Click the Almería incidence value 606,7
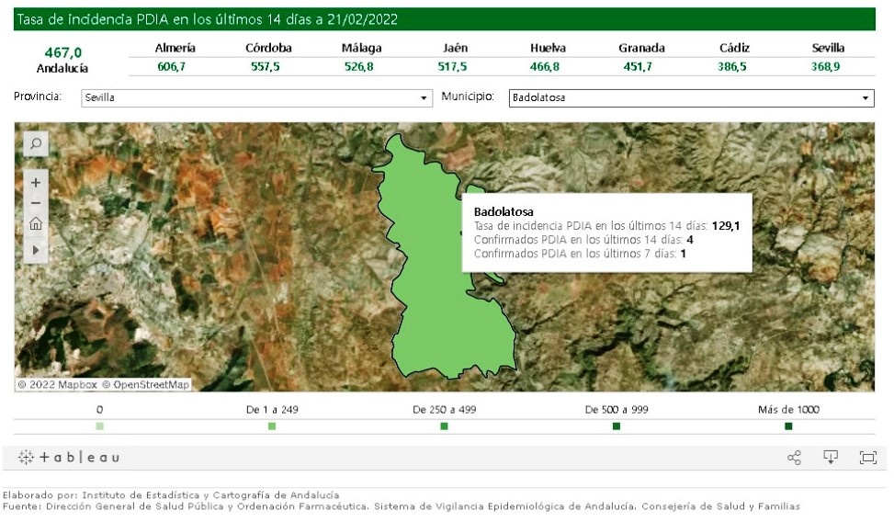 (171, 67)
